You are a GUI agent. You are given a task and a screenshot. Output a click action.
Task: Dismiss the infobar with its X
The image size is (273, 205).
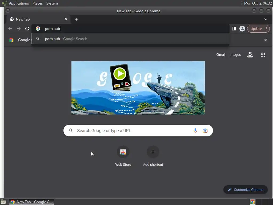click(265, 40)
